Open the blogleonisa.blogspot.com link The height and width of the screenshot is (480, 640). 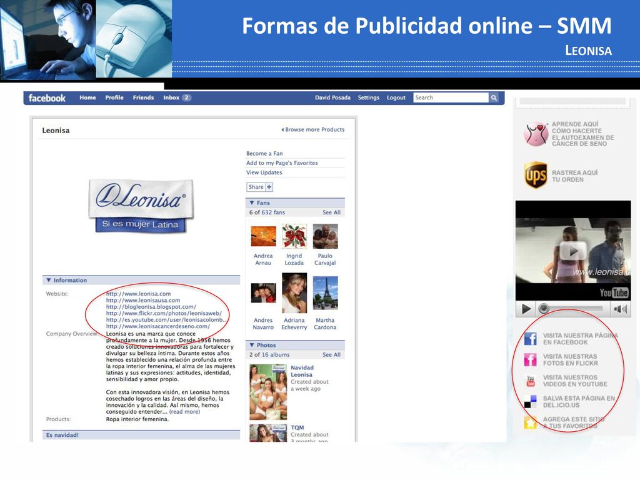coord(151,306)
